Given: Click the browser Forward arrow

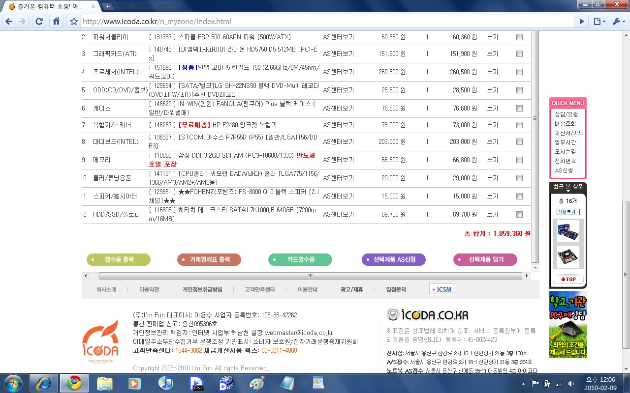Looking at the screenshot, I should tap(22, 22).
